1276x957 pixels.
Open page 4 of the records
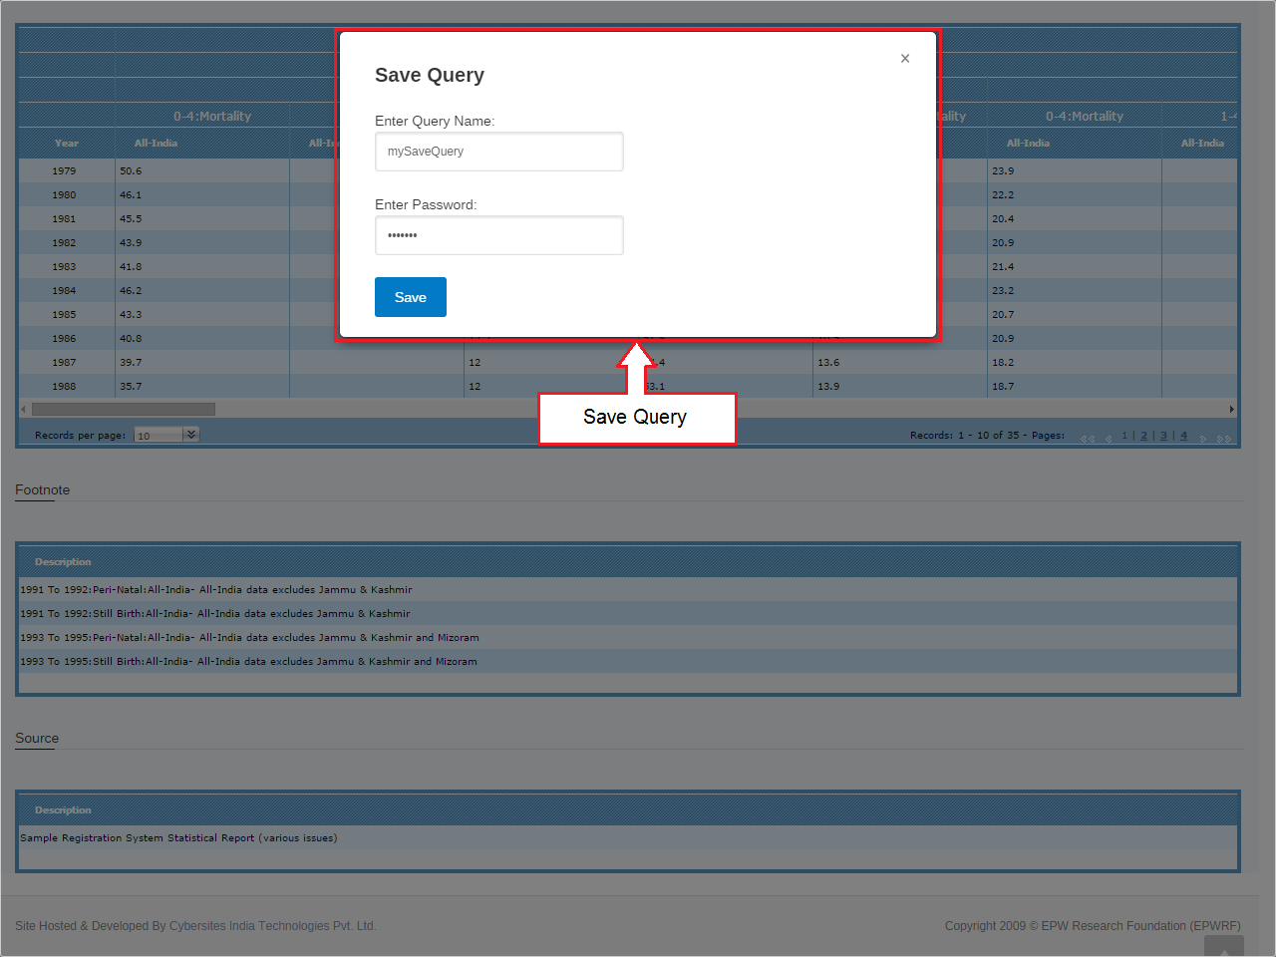1184,436
